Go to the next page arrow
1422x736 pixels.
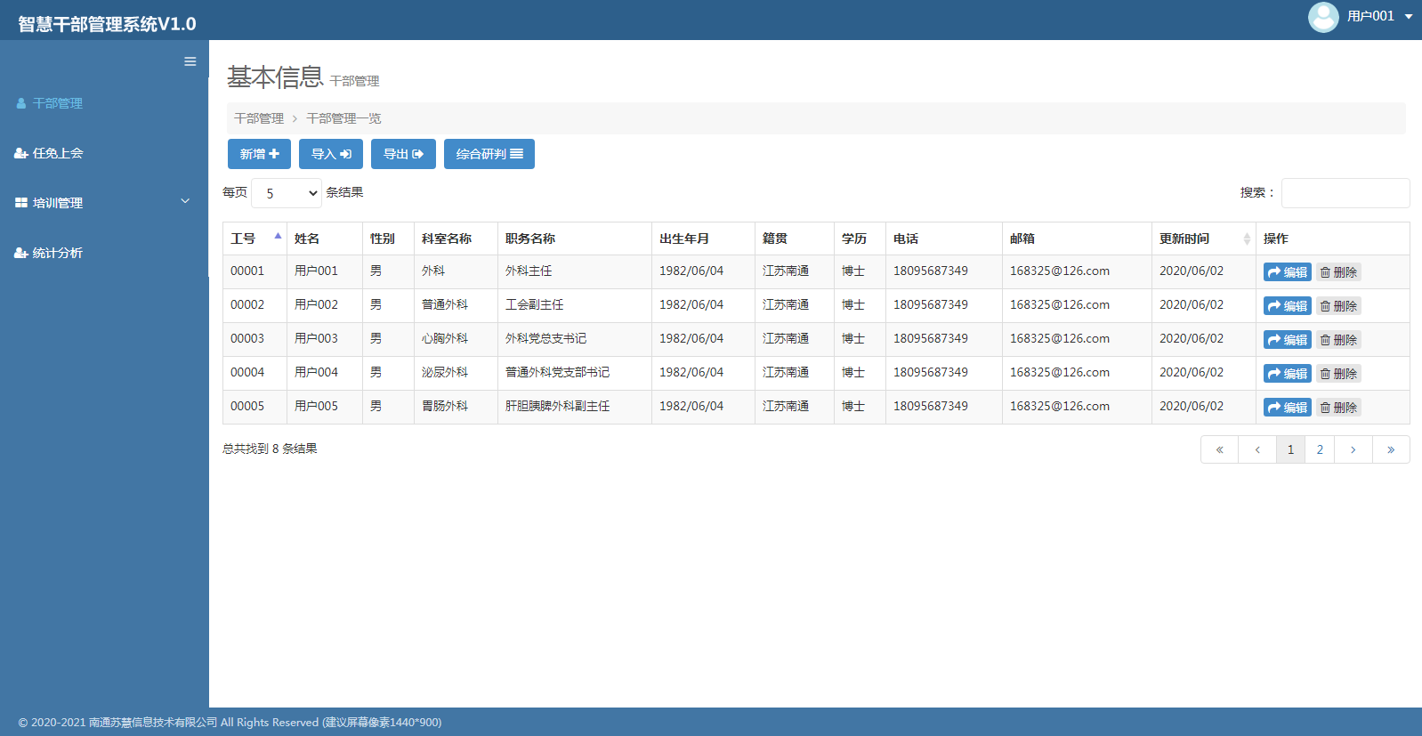pyautogui.click(x=1353, y=449)
